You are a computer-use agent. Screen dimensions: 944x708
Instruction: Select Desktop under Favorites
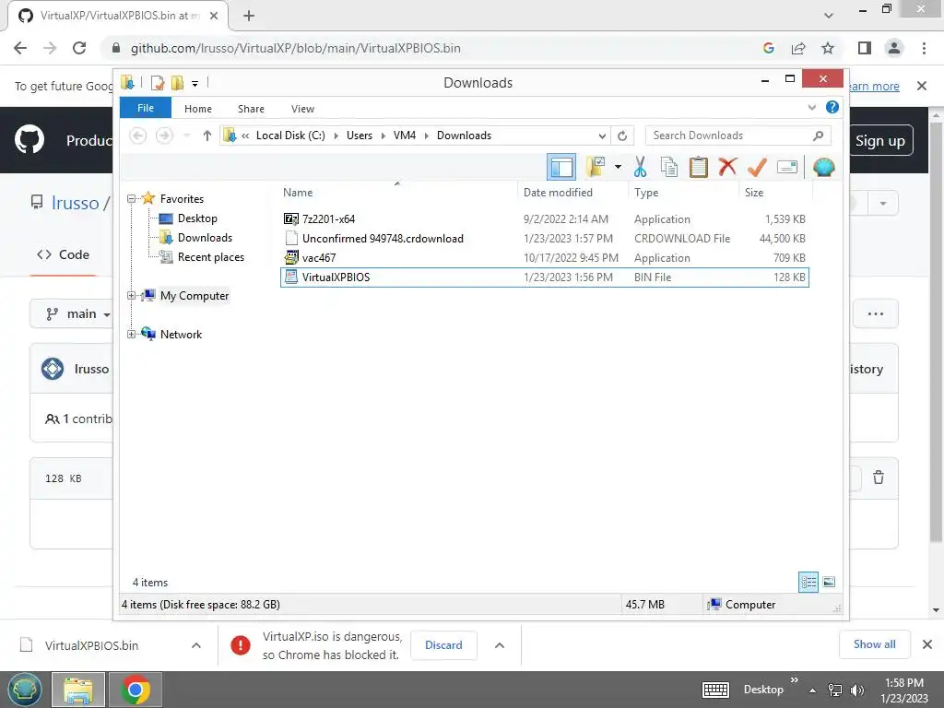(197, 218)
